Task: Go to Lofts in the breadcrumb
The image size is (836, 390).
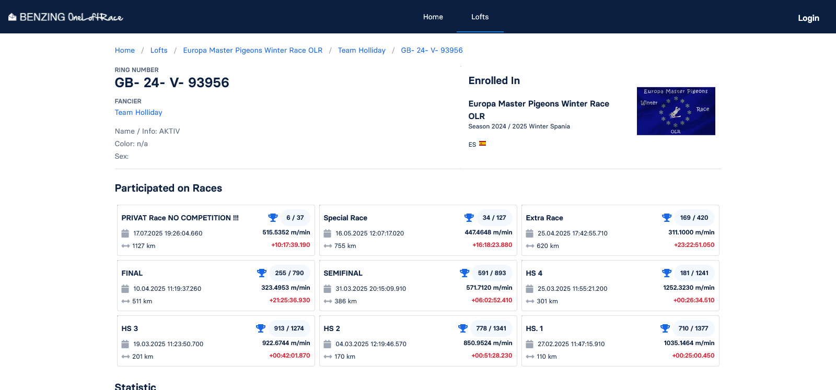Action: [159, 50]
